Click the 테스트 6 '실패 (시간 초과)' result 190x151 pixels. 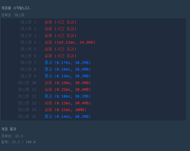60,56
